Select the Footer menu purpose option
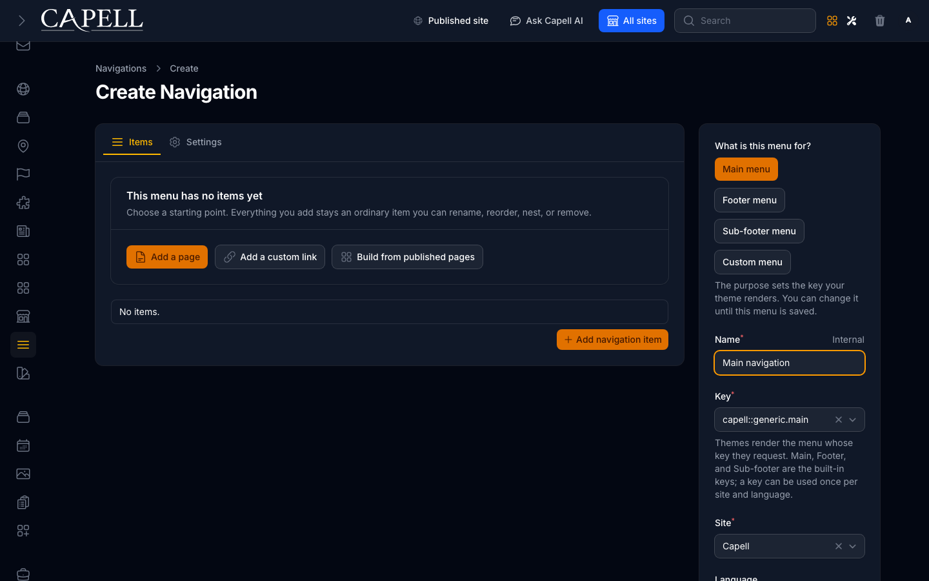929x581 pixels. pos(750,200)
